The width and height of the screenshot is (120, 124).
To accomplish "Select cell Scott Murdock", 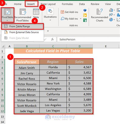I will 27,105.
